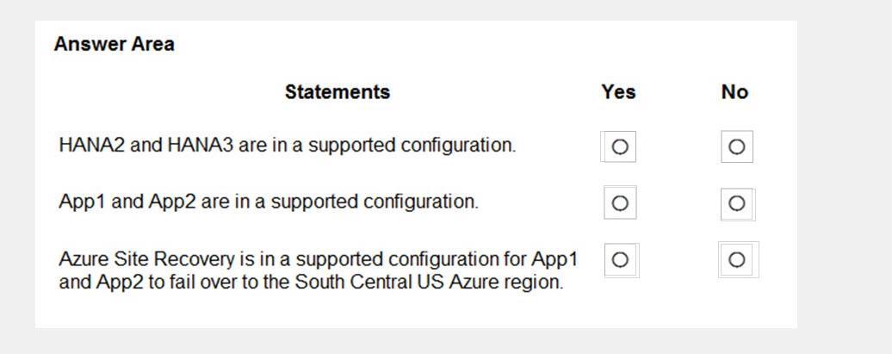Click the word HANA3 in first statement
Image resolution: width=892 pixels, height=354 pixels.
point(201,146)
